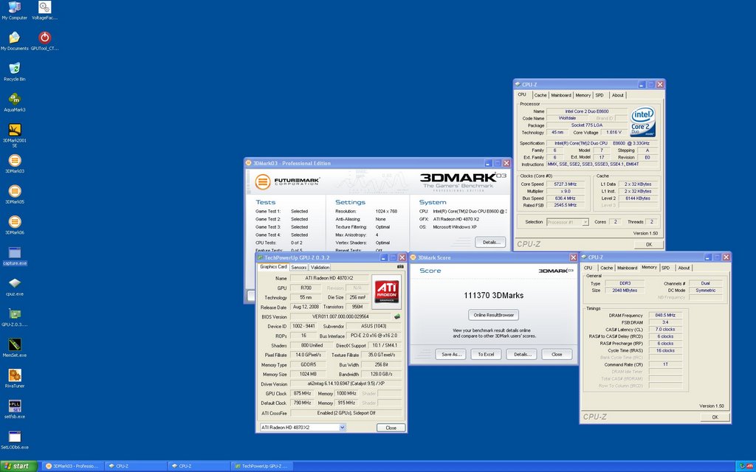Launch 3DMark2001 SE desktop icon
756x472 pixels.
[15, 136]
